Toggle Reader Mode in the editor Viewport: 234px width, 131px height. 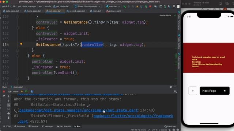click(x=165, y=15)
